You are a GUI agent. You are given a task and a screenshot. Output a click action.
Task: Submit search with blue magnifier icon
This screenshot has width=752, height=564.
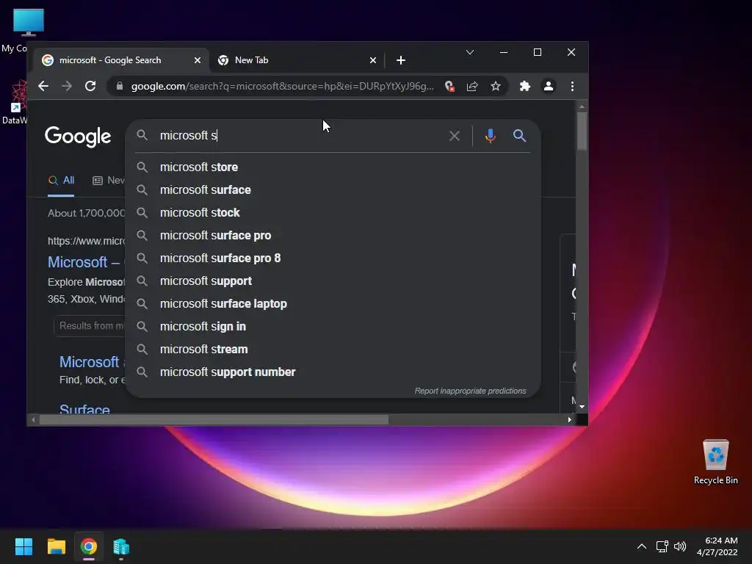tap(519, 136)
